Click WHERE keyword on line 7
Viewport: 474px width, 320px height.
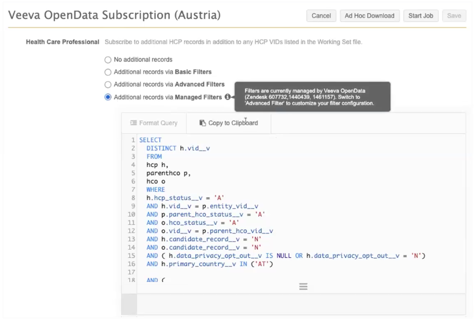[x=156, y=189]
